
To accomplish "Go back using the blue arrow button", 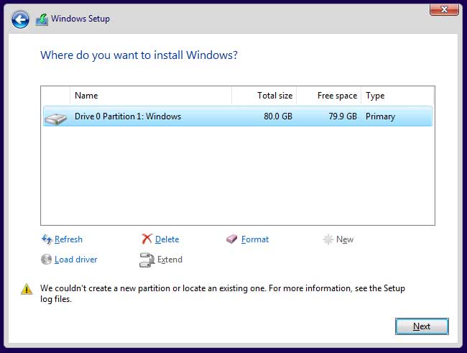I will click(x=20, y=19).
